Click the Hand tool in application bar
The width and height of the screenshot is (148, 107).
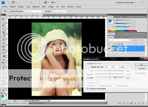31,2
